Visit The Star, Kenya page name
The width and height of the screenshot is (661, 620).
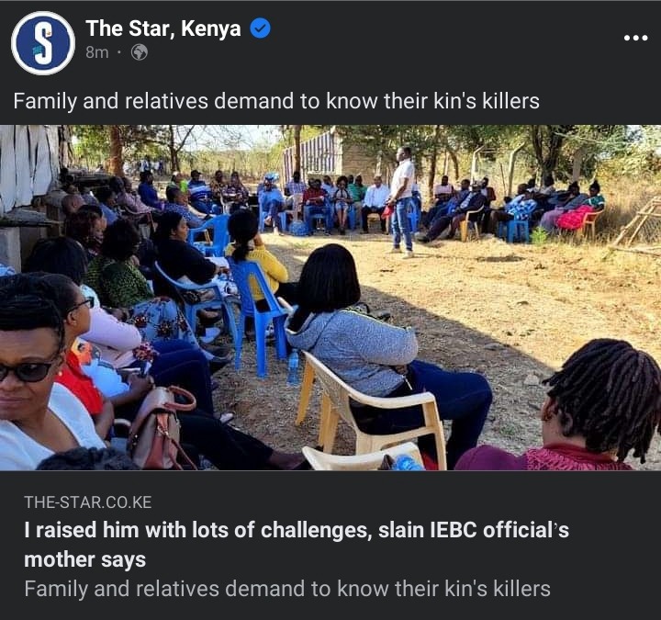pyautogui.click(x=163, y=28)
